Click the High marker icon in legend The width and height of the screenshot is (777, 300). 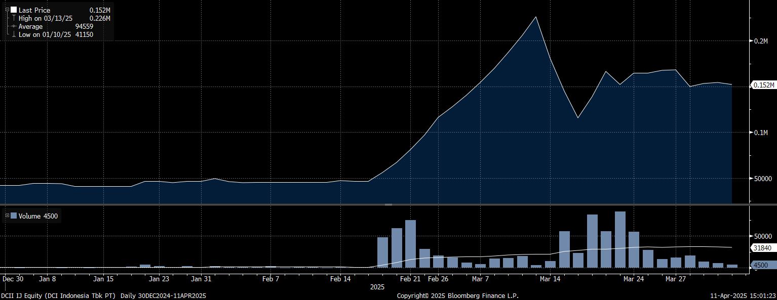(x=14, y=18)
